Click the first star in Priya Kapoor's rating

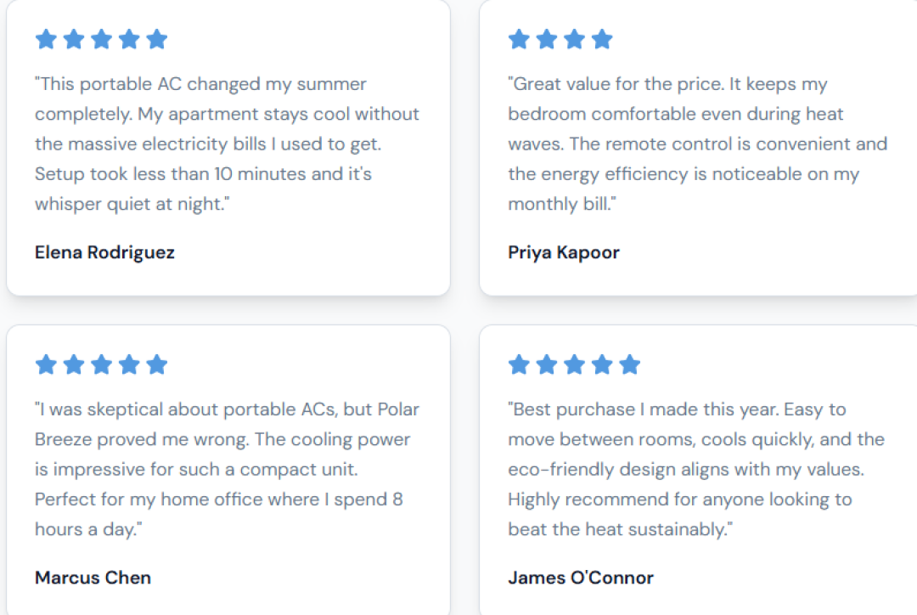(x=519, y=39)
